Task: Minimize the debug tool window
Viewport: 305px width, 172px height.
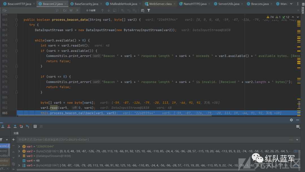Action: [298, 120]
